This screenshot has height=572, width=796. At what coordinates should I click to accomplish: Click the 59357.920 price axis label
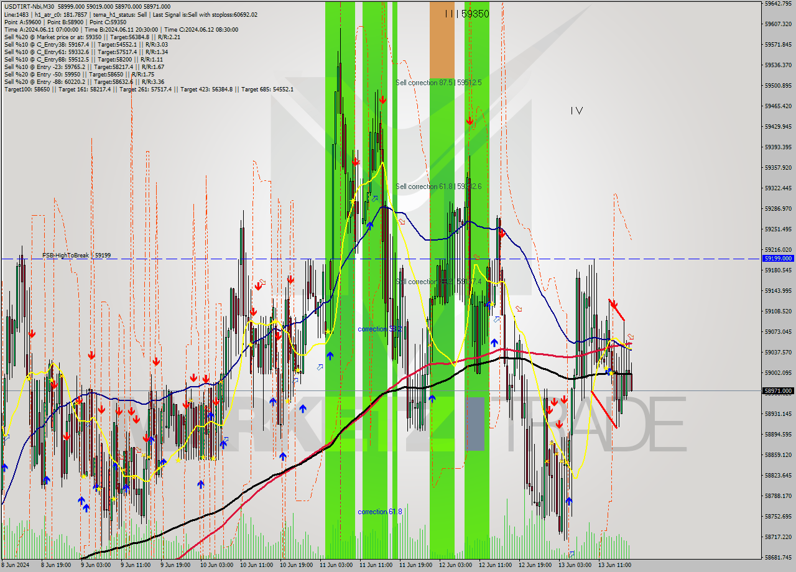pyautogui.click(x=779, y=167)
